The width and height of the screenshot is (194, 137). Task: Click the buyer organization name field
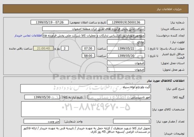coord(93,29)
